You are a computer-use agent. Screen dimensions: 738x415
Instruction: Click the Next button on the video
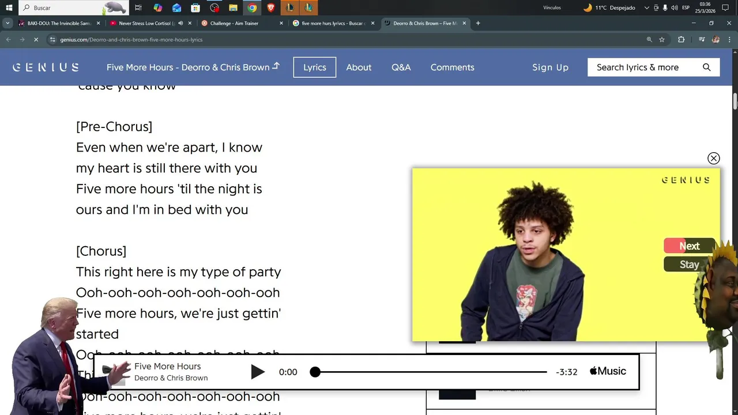[x=689, y=246]
